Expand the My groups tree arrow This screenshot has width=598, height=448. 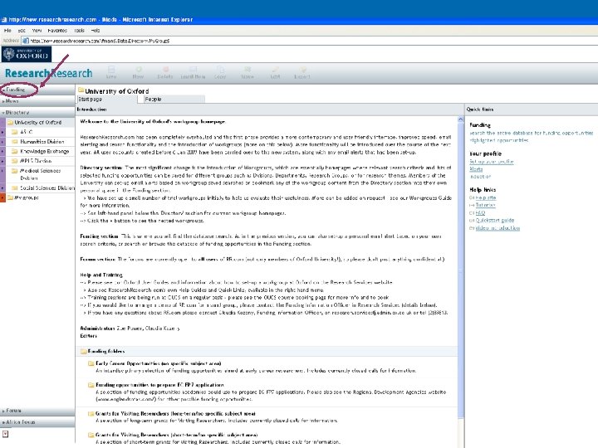coord(2,197)
